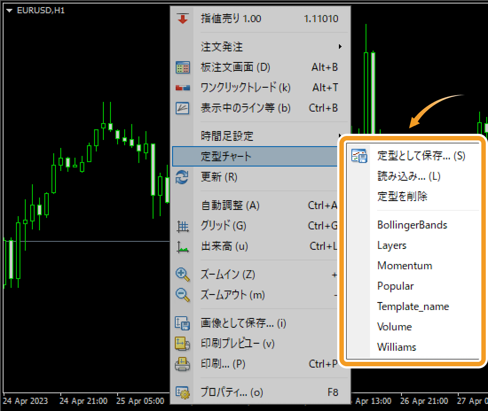Choose 更新 (R) from context menu
Image resolution: width=488 pixels, height=411 pixels.
(255, 177)
